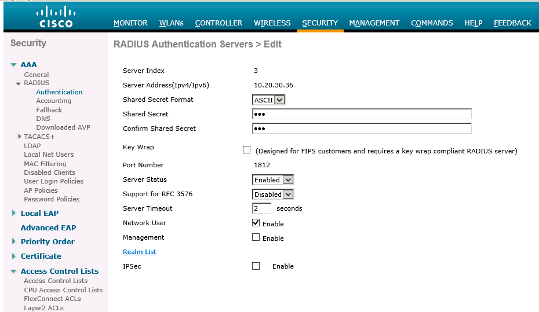Expand the Certificate section
Viewport: 539px width, 312px height.
pos(14,256)
